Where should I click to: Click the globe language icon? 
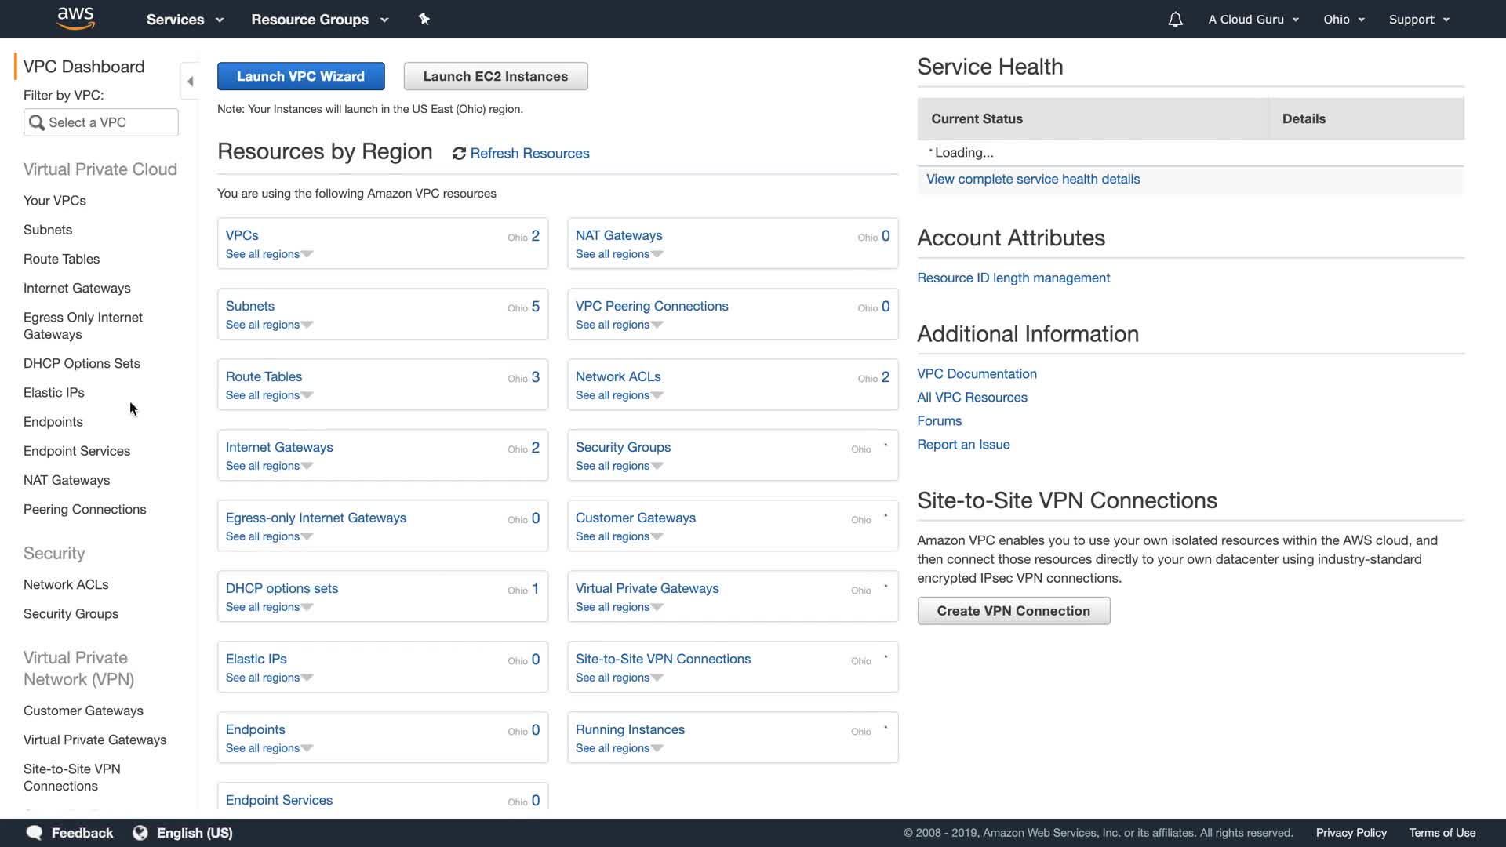pos(140,833)
